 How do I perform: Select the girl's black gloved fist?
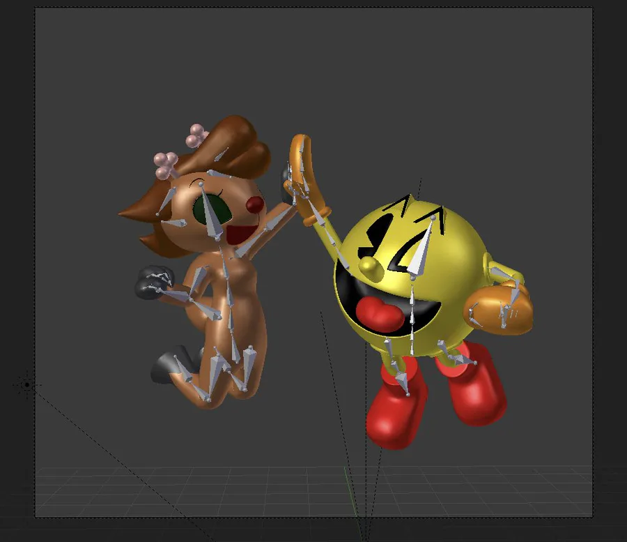(153, 283)
